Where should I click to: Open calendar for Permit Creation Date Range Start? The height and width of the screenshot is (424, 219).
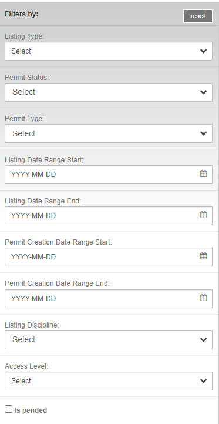pos(203,256)
